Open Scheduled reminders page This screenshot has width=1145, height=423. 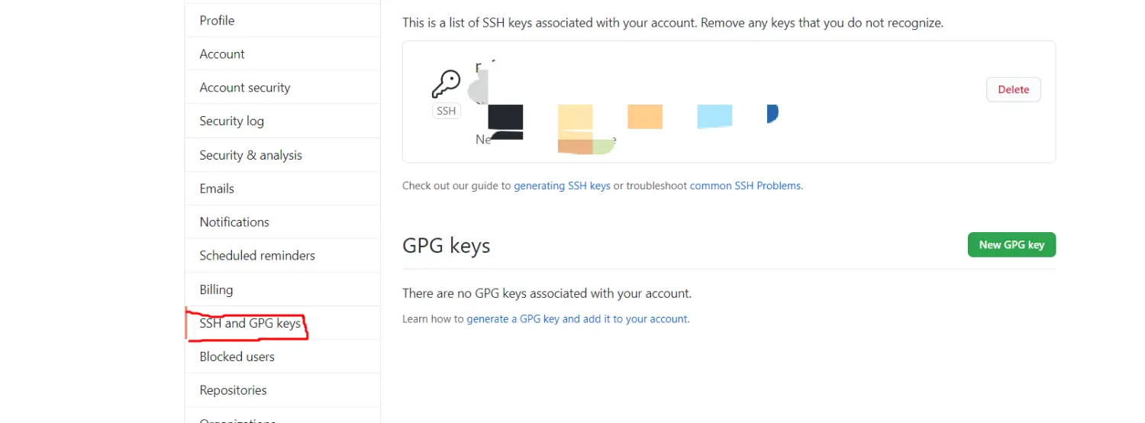pos(257,256)
